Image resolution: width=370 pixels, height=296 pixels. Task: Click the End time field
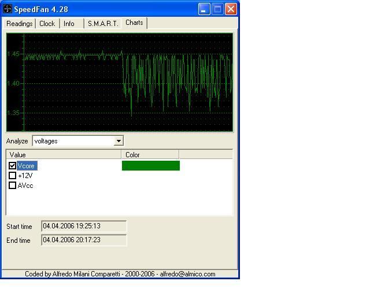click(x=84, y=240)
